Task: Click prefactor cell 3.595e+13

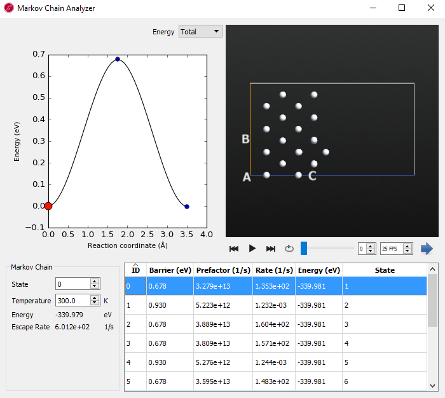Action: point(223,381)
